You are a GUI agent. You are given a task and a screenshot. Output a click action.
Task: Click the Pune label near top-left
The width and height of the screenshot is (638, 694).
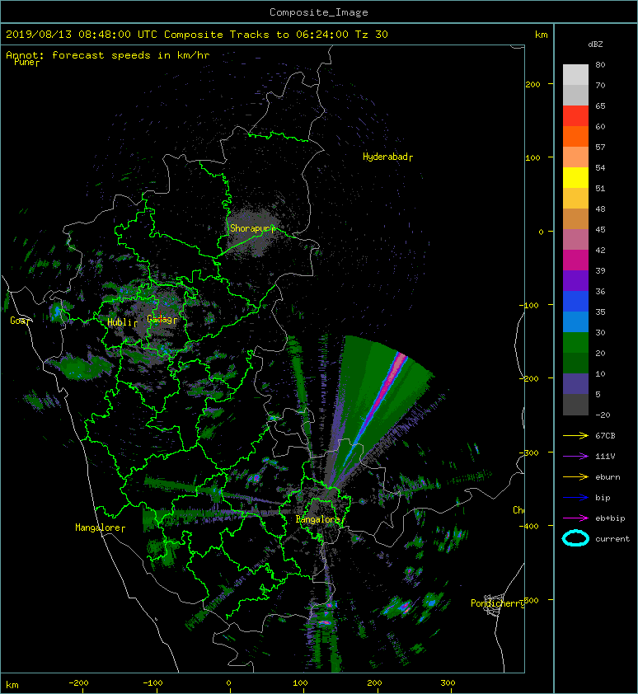click(26, 63)
